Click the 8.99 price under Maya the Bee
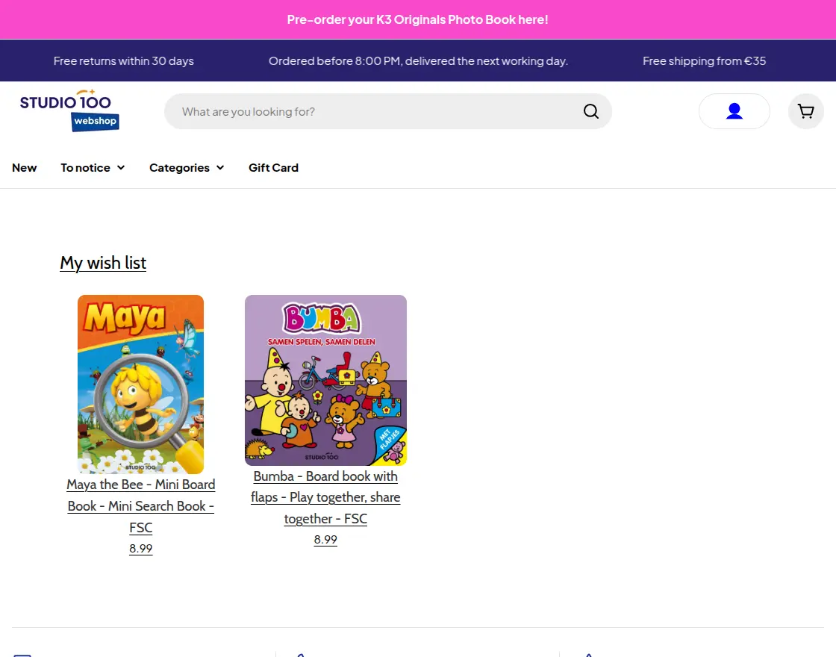836x657 pixels. click(141, 549)
